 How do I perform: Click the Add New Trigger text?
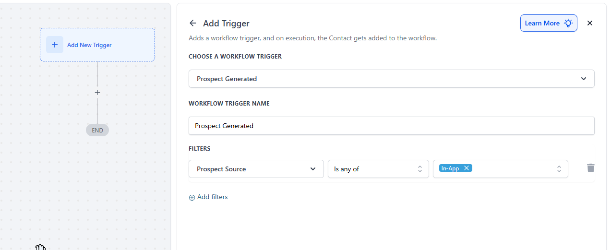(89, 45)
